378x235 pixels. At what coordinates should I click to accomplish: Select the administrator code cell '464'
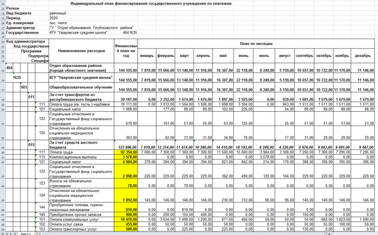[x=9, y=68]
